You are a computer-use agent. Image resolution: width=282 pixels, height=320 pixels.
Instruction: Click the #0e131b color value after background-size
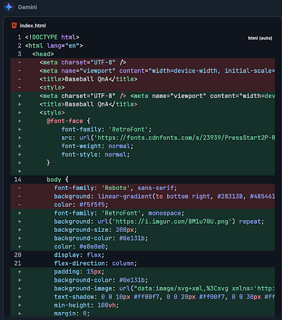point(132,238)
